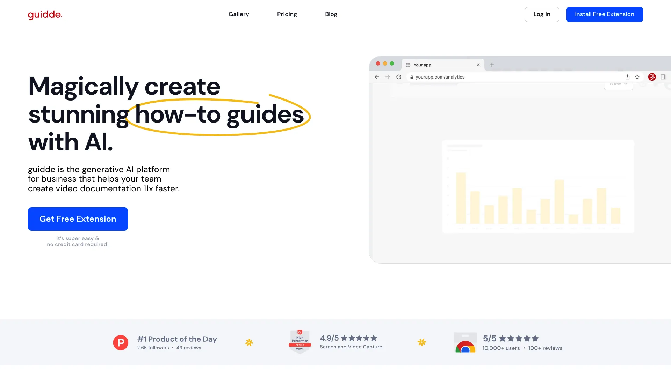Viewport: 671px width, 377px height.
Task: Go to the Blog page
Action: (331, 14)
